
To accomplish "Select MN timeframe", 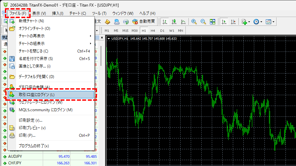I will tap(181, 31).
